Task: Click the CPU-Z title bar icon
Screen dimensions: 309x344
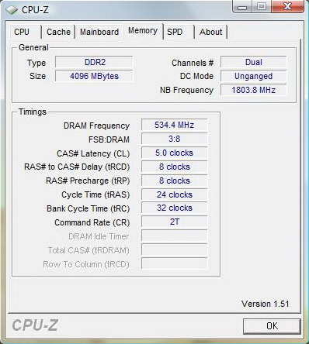Action: (12, 10)
